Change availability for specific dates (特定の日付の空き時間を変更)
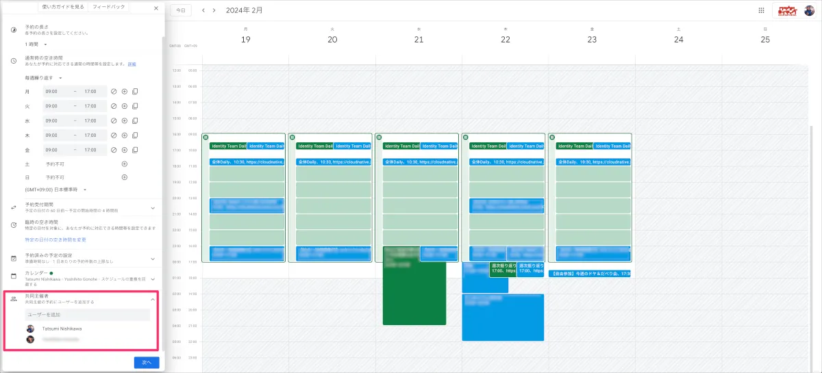822x373 pixels. coord(55,240)
